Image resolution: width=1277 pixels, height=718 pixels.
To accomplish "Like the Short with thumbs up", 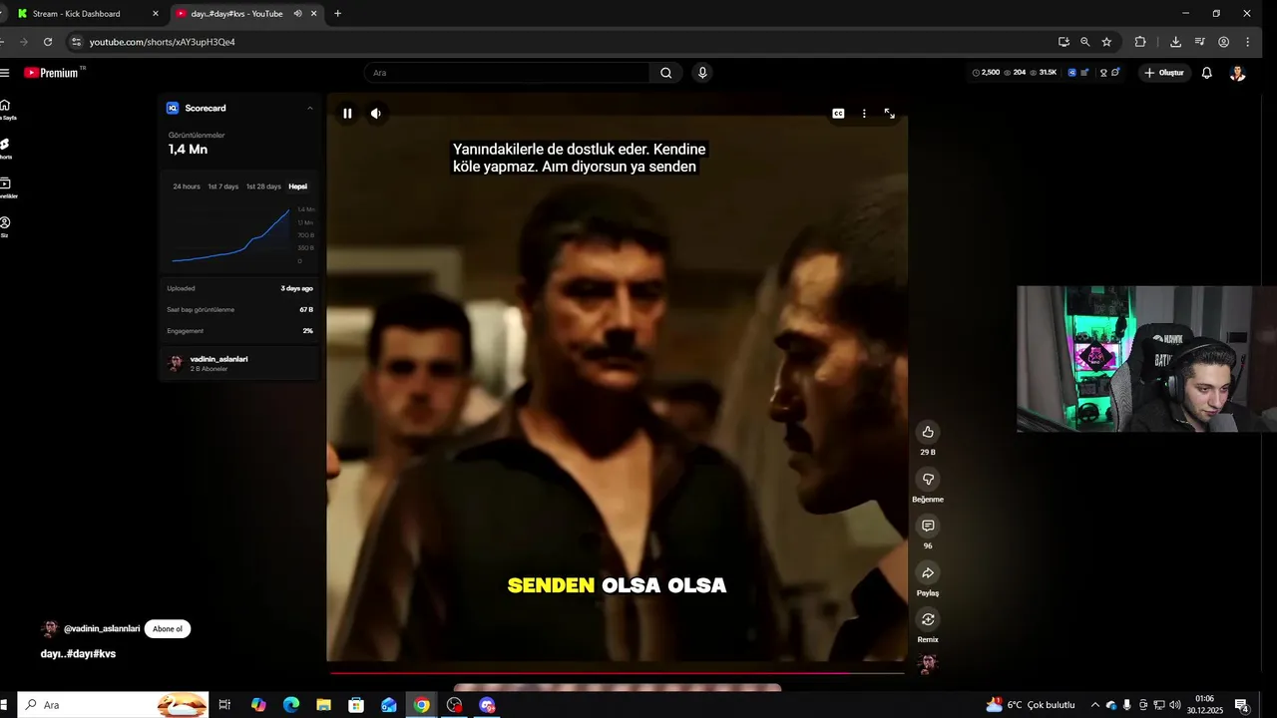I will (x=928, y=432).
